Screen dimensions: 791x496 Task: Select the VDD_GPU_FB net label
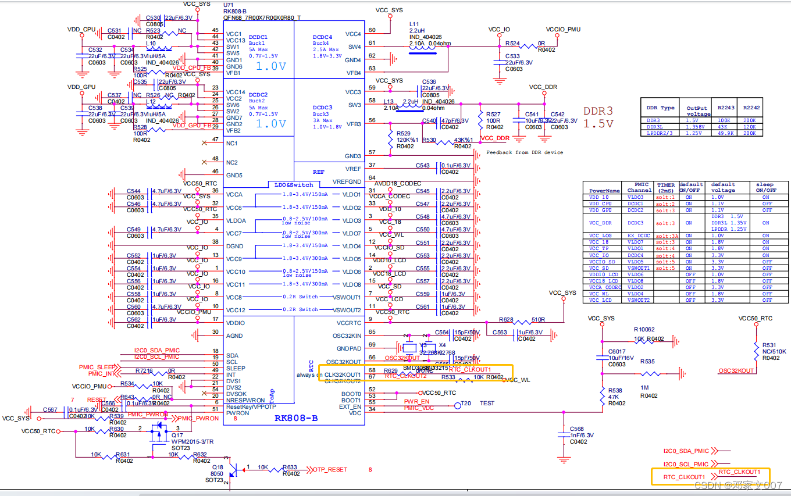pos(192,124)
